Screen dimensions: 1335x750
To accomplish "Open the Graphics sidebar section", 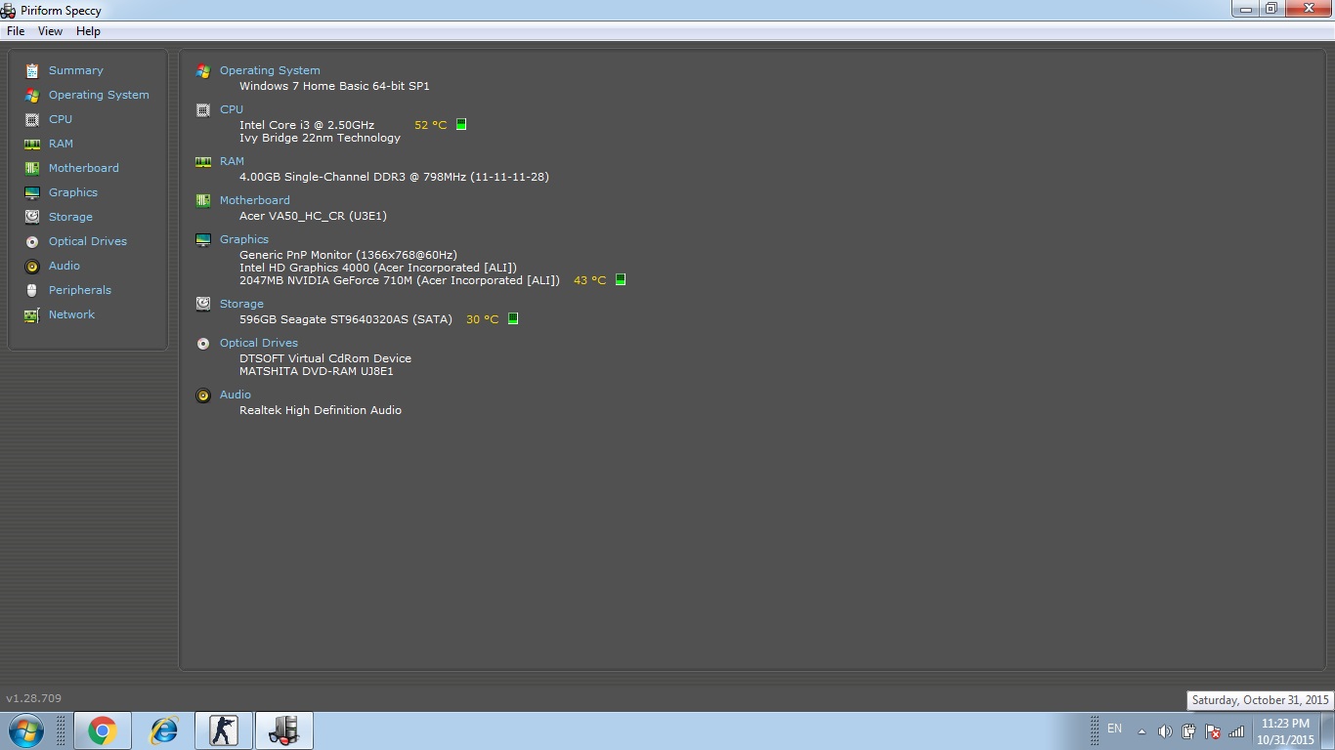I will 73,192.
